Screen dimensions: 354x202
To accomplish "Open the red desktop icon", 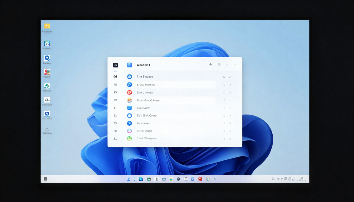I will (x=47, y=72).
